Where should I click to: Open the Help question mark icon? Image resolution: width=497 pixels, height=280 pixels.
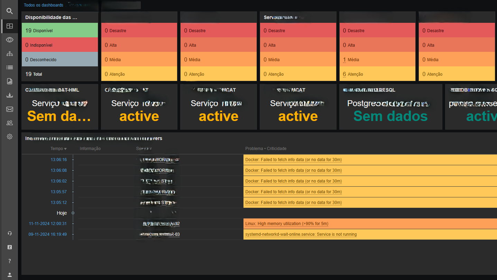(x=10, y=261)
